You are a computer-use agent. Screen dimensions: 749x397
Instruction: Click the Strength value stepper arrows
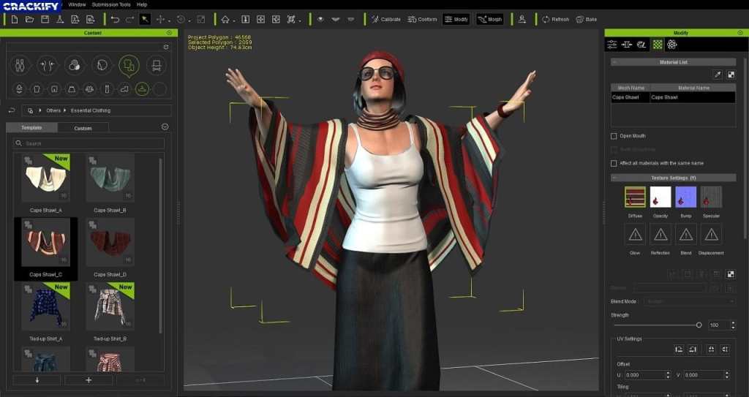point(733,325)
